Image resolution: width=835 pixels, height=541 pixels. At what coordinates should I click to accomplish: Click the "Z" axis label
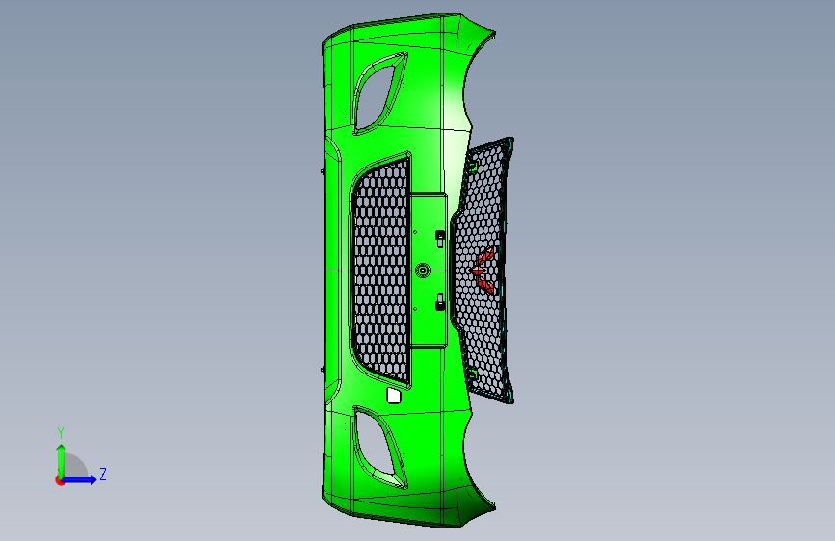[103, 474]
